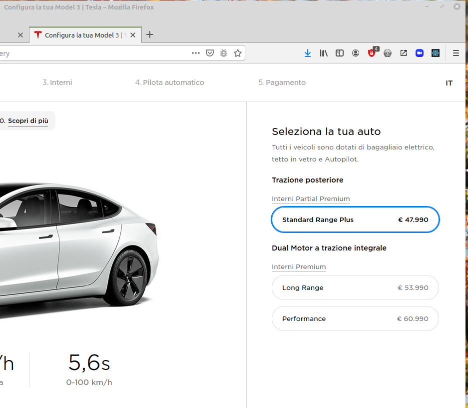Close the Configura la tua Model 3 tab
The width and height of the screenshot is (468, 408).
click(133, 35)
